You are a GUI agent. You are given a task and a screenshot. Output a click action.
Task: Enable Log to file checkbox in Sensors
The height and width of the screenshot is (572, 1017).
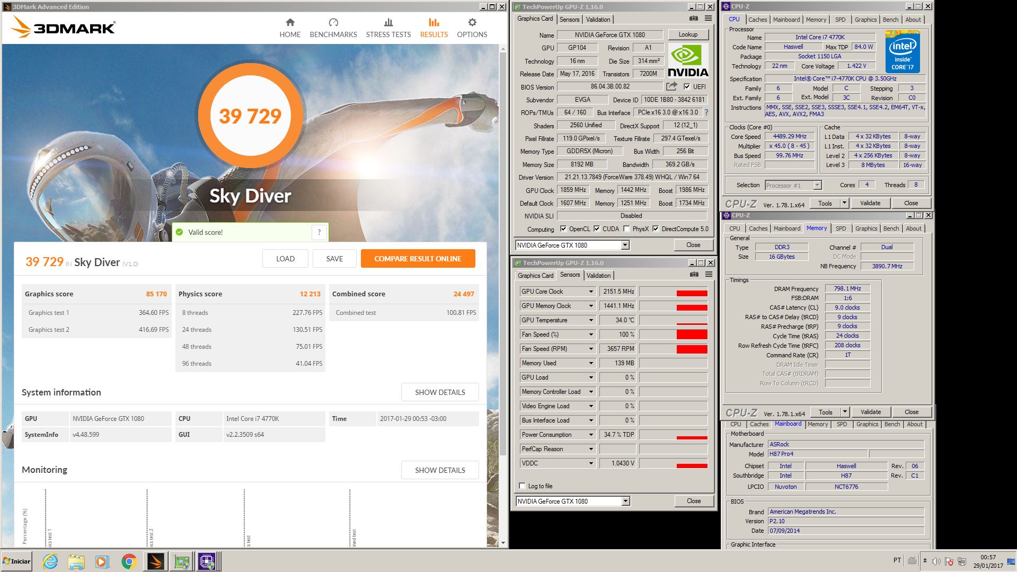tap(523, 486)
